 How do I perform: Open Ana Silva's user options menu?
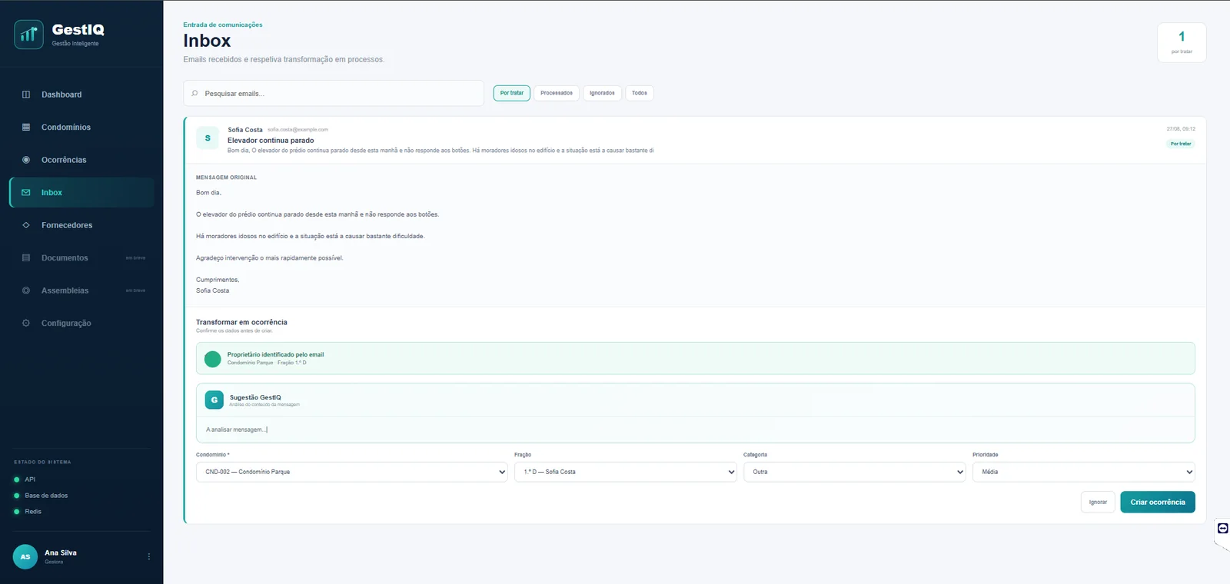click(x=149, y=556)
